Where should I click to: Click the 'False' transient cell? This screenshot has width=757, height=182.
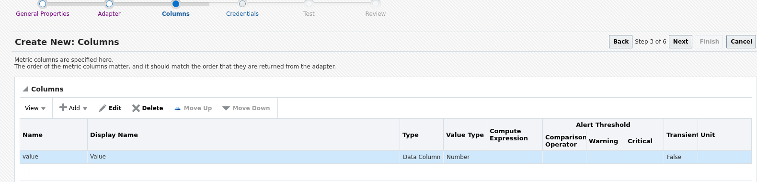(x=681, y=157)
